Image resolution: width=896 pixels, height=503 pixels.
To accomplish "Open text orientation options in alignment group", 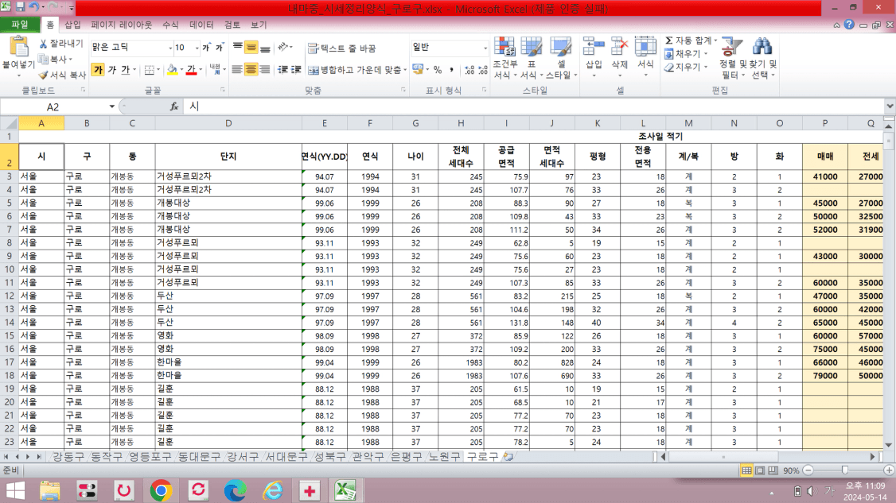I will 285,48.
